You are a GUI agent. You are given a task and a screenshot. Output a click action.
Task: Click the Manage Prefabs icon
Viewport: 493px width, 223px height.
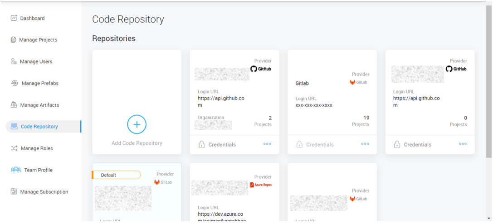[15, 83]
